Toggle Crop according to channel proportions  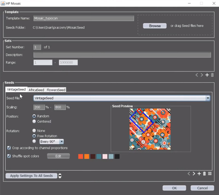pyautogui.click(x=9, y=148)
